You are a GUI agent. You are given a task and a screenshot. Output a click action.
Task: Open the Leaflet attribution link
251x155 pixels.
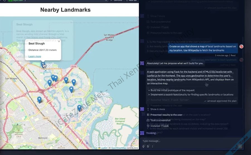click(x=104, y=148)
